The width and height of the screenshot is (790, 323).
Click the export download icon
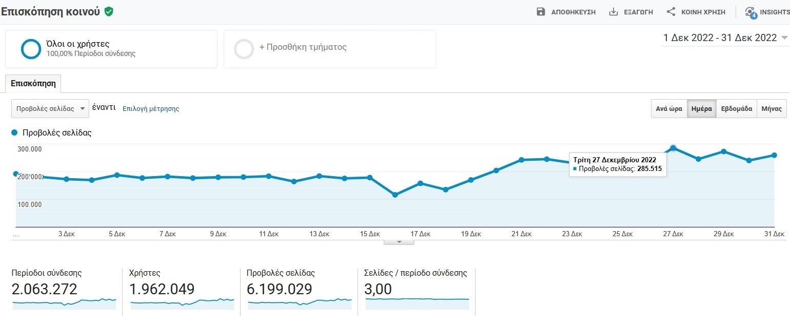coord(613,12)
